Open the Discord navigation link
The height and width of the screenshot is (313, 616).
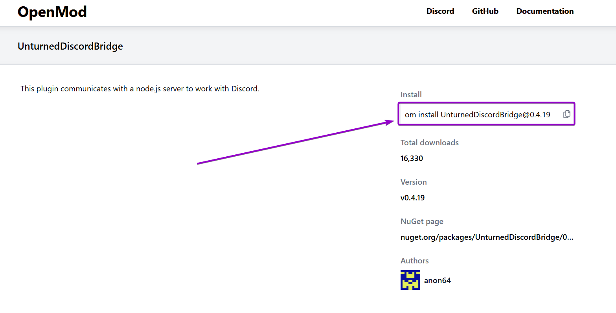coord(440,11)
